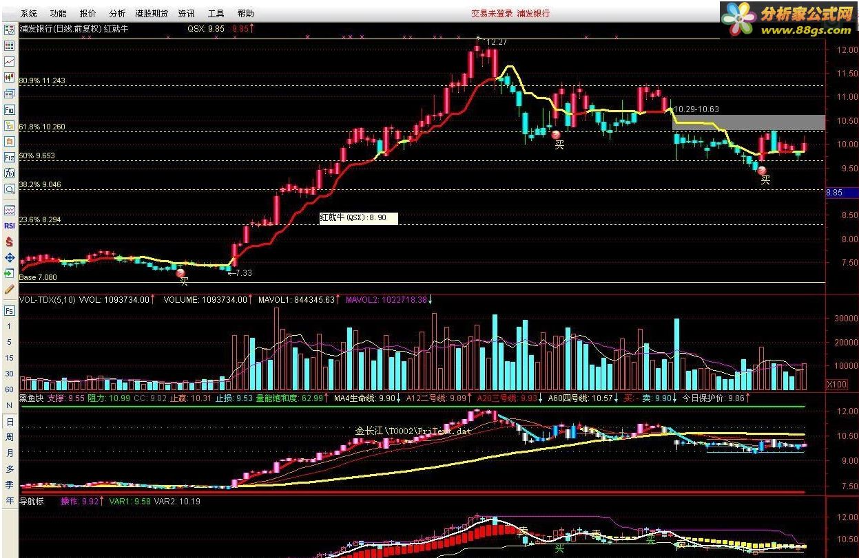Click the 浦发银行(日线,前复权) chart title
The width and height of the screenshot is (859, 558).
click(x=61, y=29)
